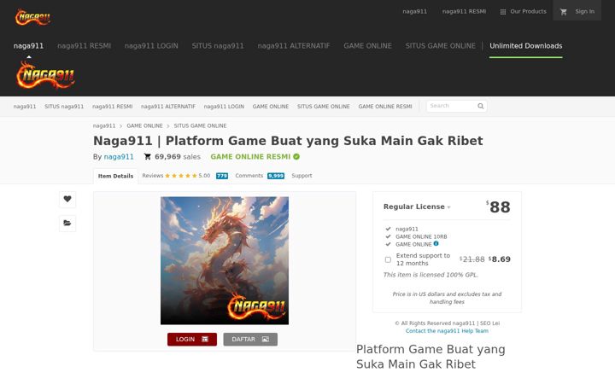Click Sign In in the header
Screen dimensions: 615x384
[x=584, y=11]
